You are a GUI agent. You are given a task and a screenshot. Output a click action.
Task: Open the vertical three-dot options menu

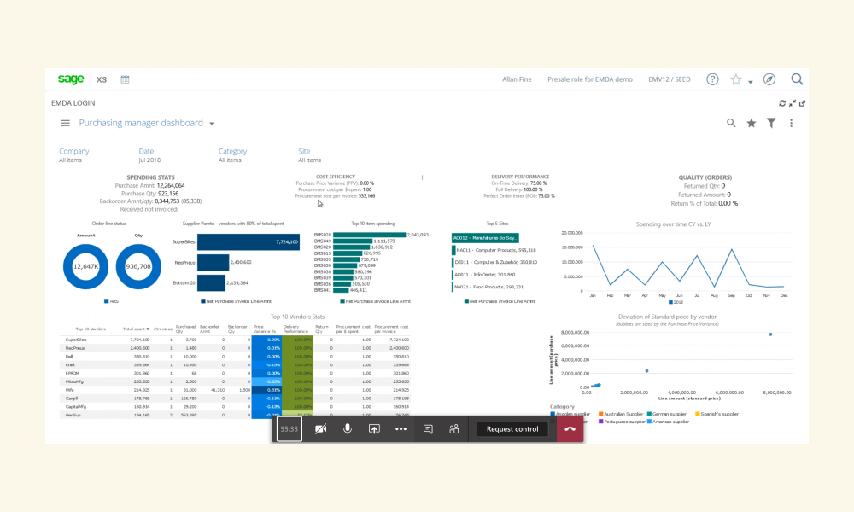(x=791, y=124)
